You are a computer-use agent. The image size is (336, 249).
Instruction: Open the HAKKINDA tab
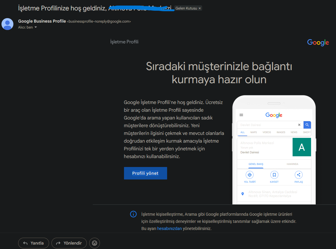tap(292, 164)
